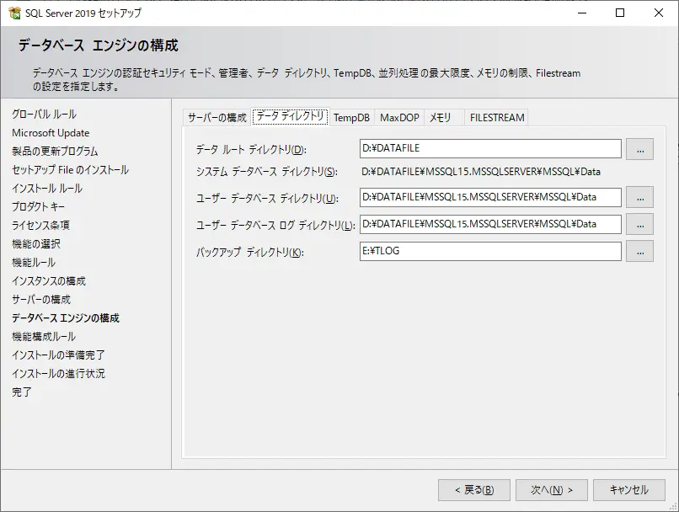Select 完了 in the step list

click(x=22, y=392)
